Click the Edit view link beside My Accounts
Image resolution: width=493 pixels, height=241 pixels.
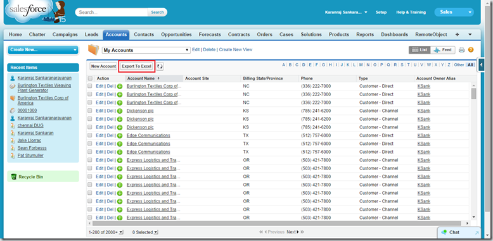(x=196, y=49)
